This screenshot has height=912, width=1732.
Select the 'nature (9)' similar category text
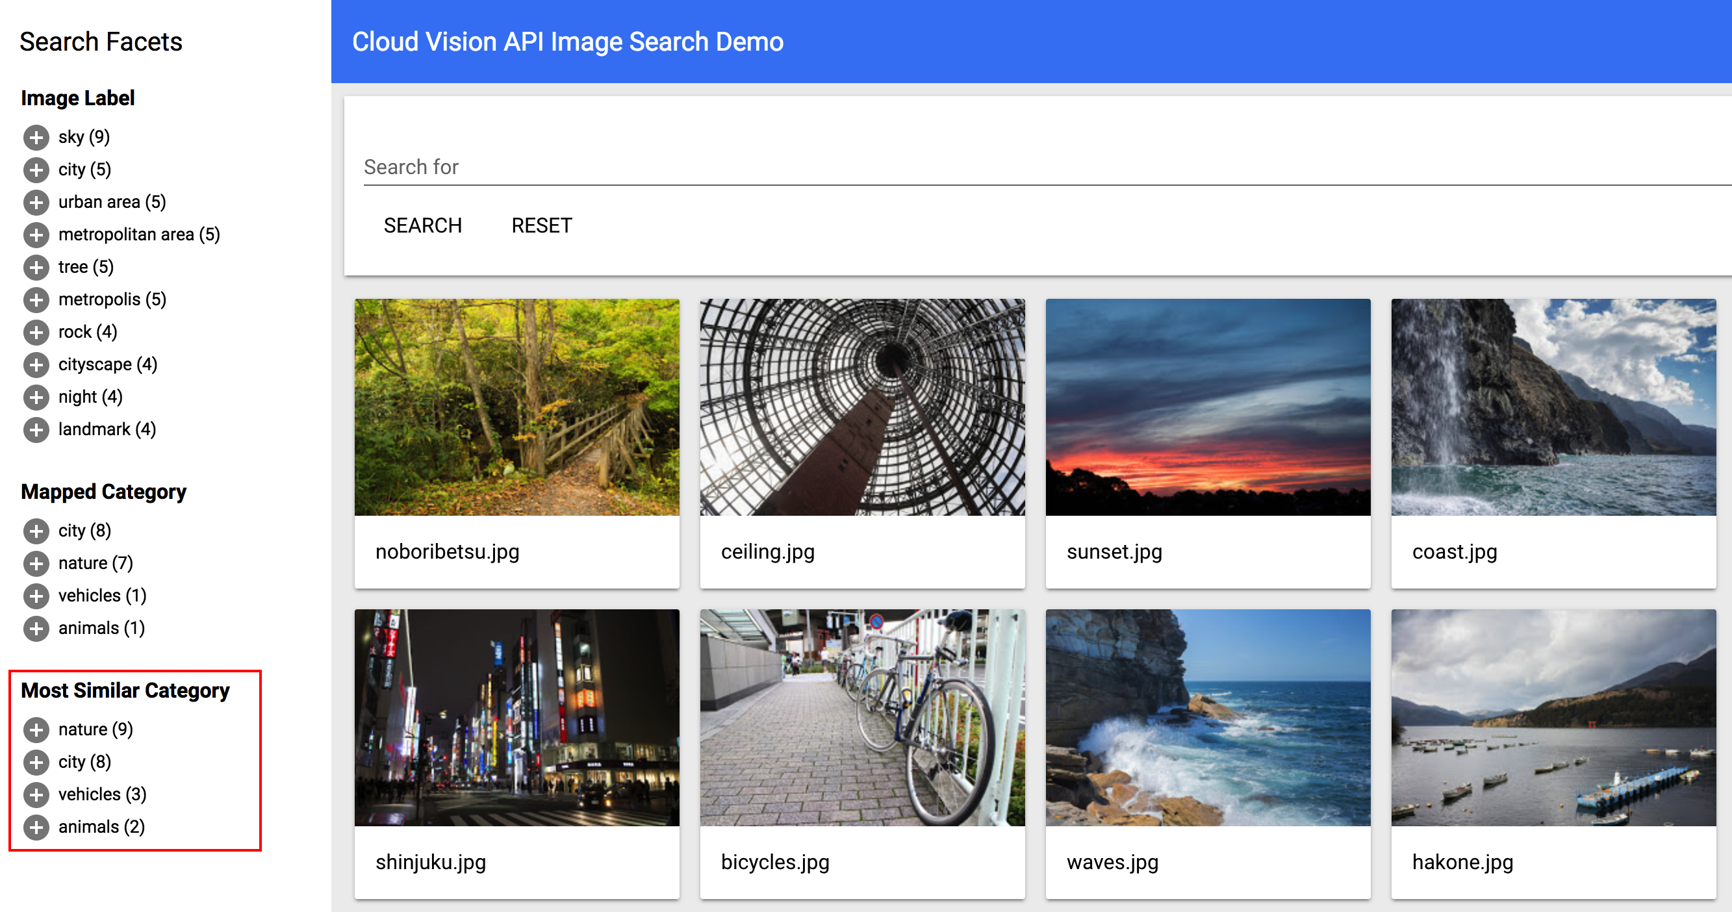(x=96, y=729)
